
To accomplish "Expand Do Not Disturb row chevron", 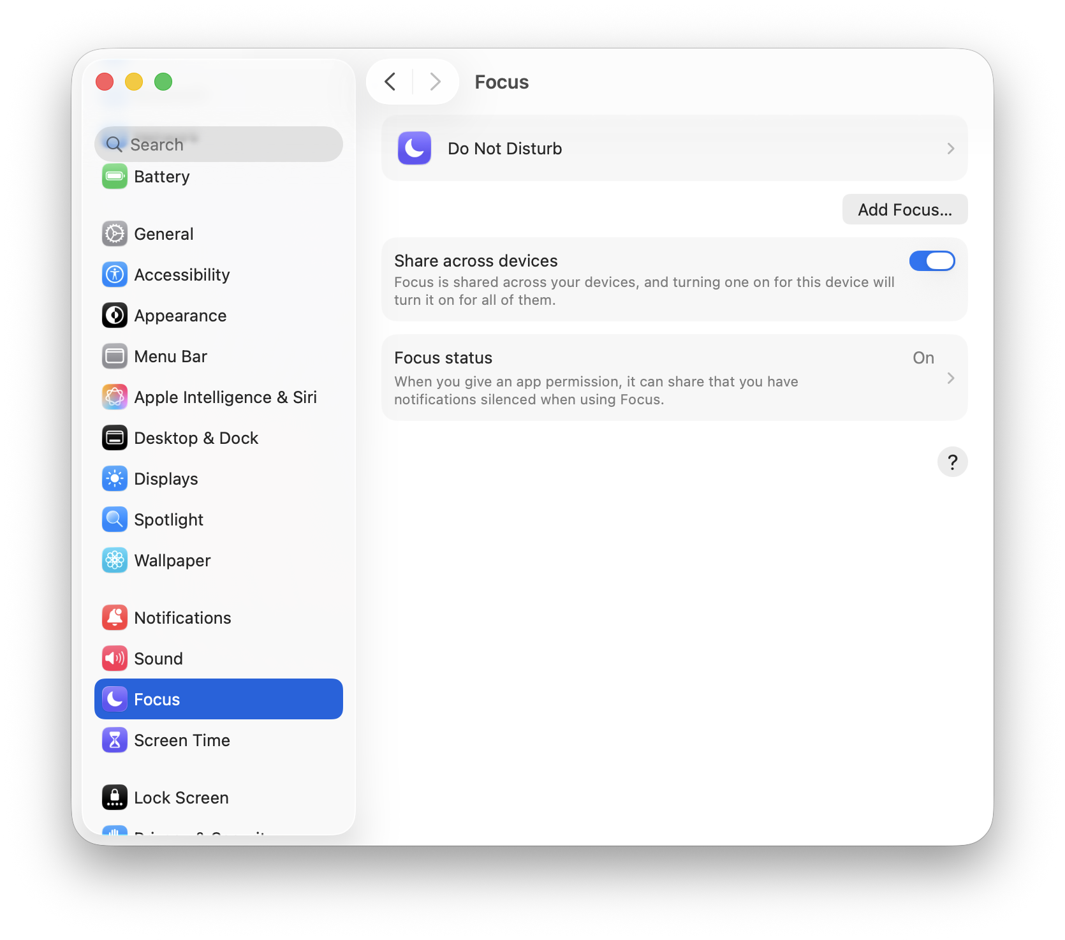I will tap(950, 149).
